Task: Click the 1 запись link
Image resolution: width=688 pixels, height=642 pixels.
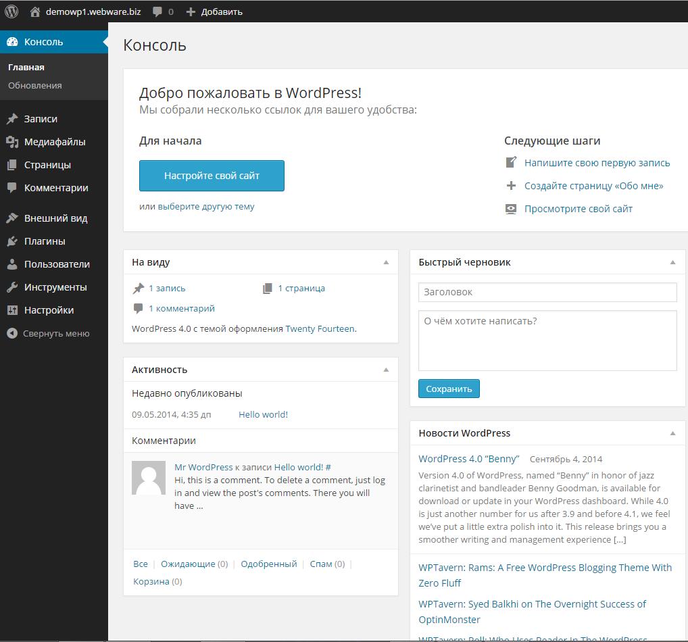Action: 167,289
